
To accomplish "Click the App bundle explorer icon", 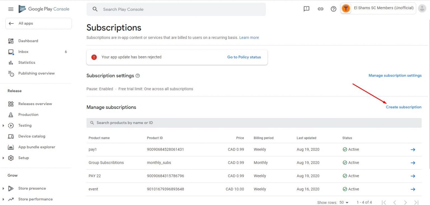I will 11,147.
